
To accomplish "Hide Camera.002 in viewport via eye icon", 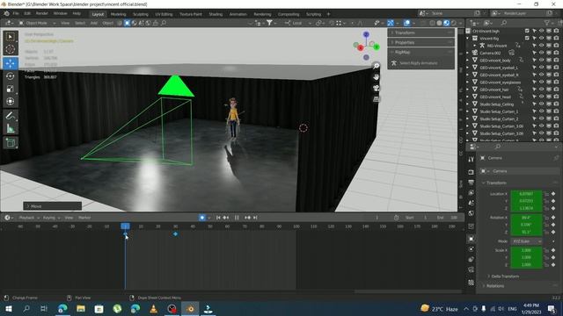I will 542,53.
